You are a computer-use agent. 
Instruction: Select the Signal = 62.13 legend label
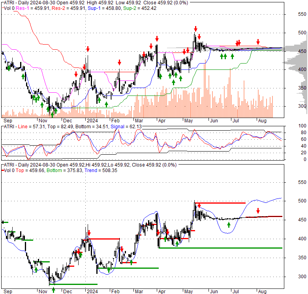pos(126,127)
